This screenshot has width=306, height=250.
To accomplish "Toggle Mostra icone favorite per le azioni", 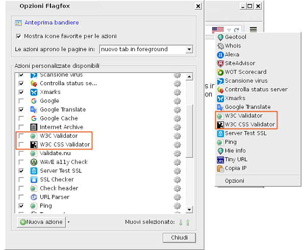I will [18, 36].
